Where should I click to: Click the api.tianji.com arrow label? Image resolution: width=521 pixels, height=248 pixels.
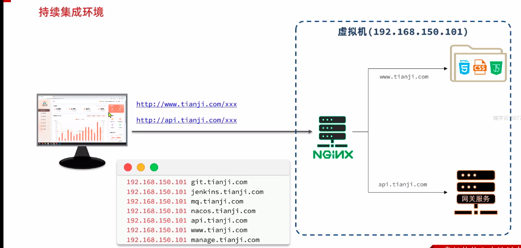tap(403, 184)
